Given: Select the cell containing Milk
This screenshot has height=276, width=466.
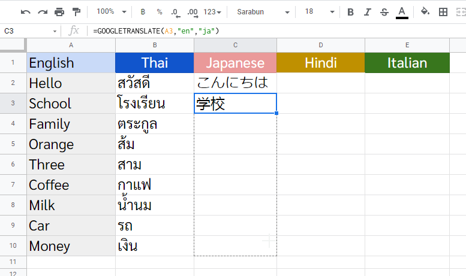Looking at the screenshot, I should (71, 205).
